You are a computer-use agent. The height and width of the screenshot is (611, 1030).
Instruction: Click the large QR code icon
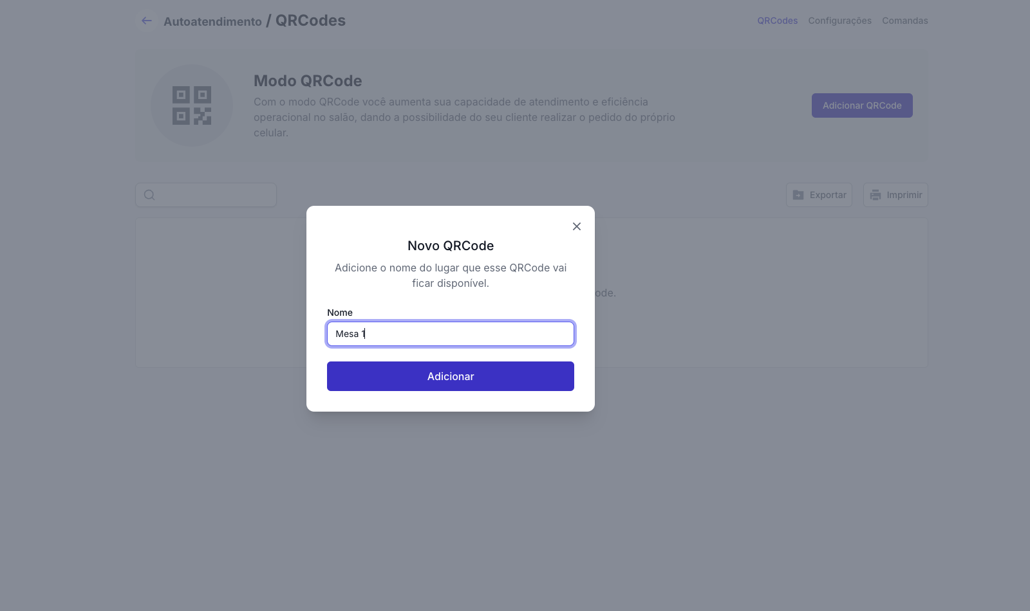pos(192,105)
